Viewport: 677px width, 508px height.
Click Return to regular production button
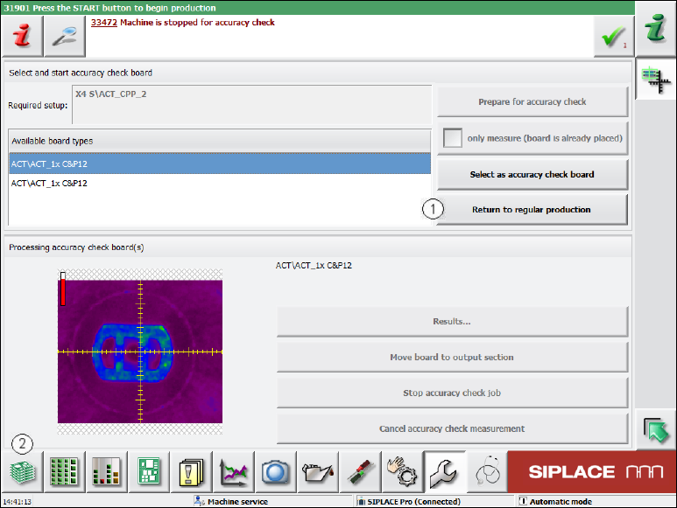click(532, 210)
